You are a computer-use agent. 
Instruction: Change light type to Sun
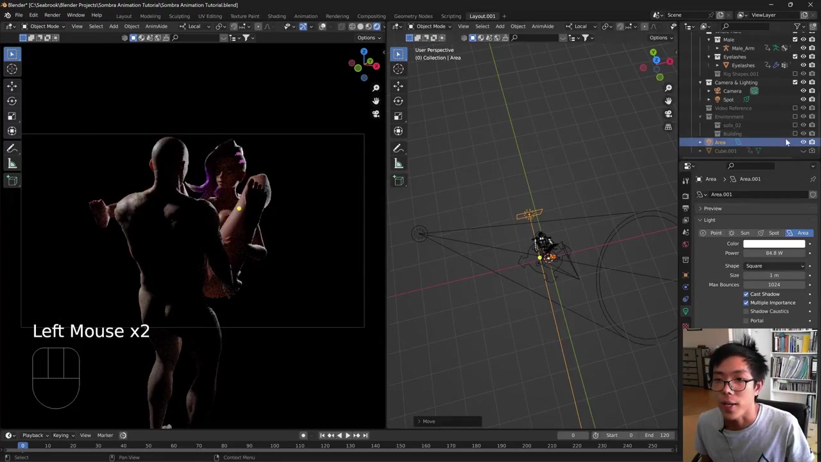(740, 233)
